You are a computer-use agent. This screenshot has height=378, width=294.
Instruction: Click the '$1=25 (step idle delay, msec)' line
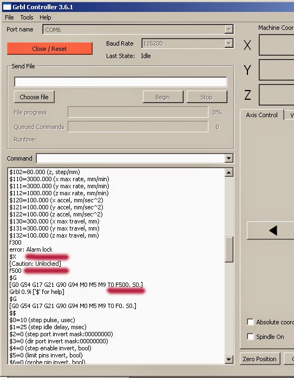48,327
